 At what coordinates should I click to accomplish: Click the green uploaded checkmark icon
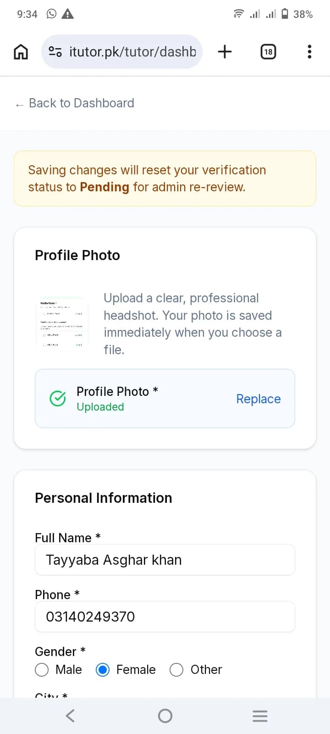[x=58, y=399]
